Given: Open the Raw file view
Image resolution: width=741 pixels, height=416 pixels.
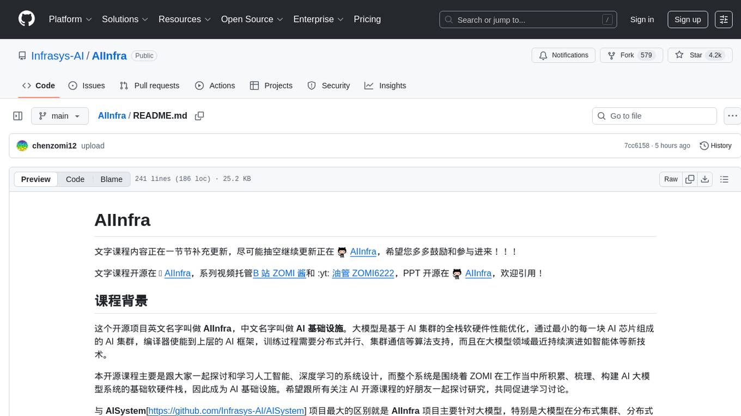Looking at the screenshot, I should click(x=671, y=179).
